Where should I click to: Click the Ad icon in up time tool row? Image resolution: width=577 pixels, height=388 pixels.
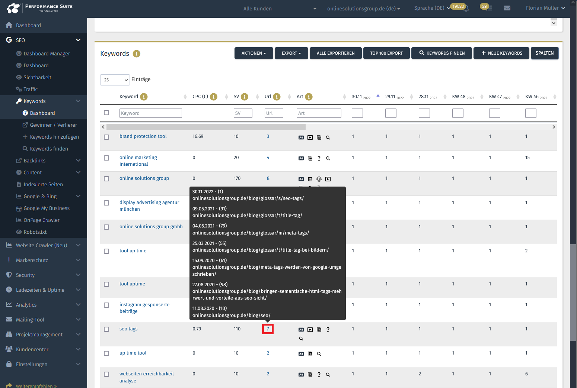click(x=301, y=354)
